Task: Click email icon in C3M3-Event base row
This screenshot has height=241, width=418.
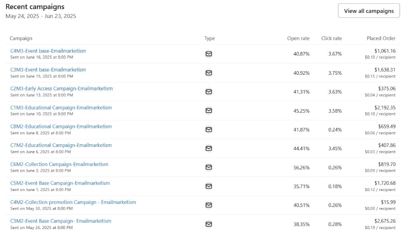Action: pyautogui.click(x=208, y=73)
